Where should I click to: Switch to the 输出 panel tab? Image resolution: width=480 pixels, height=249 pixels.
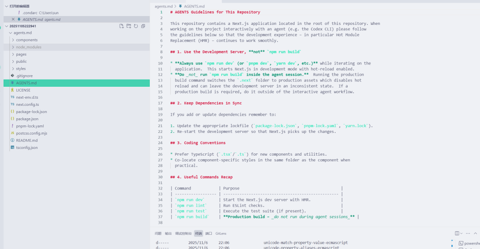168,233
